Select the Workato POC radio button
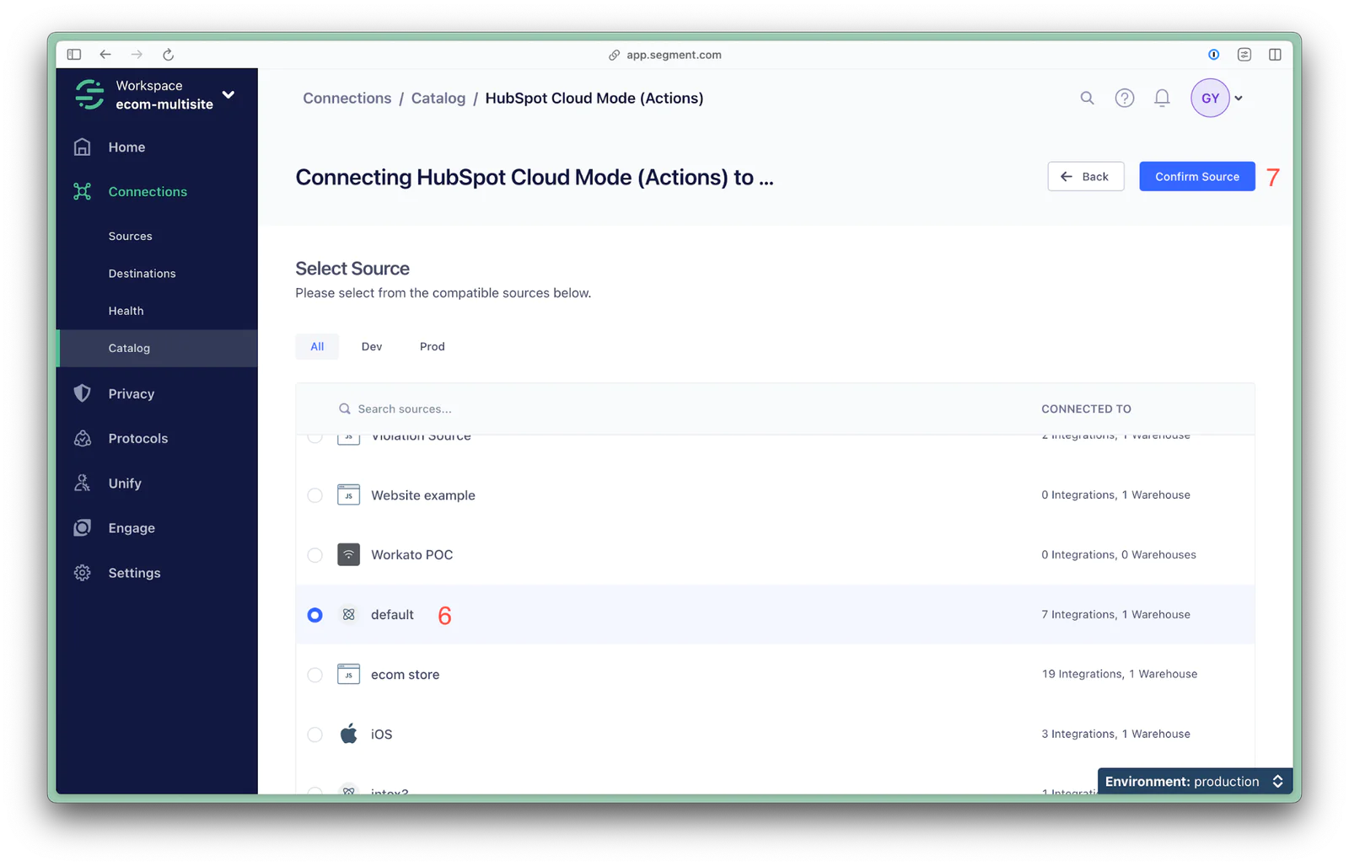1349x866 pixels. point(315,555)
